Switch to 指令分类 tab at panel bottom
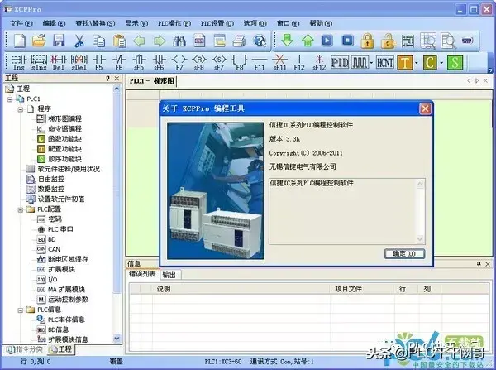The height and width of the screenshot is (370, 496). tap(25, 349)
